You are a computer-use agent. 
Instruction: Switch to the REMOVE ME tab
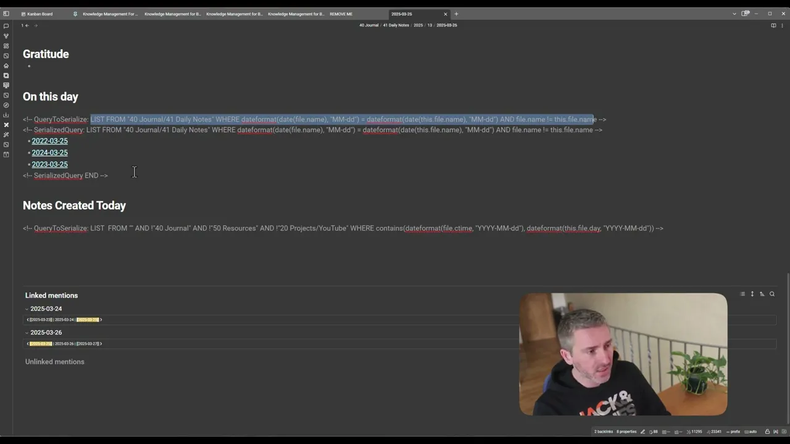(341, 14)
